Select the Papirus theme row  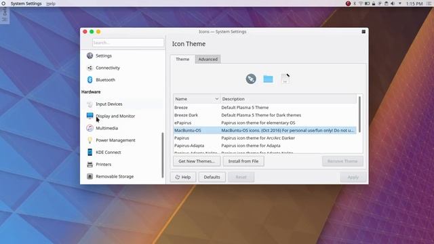pyautogui.click(x=265, y=138)
